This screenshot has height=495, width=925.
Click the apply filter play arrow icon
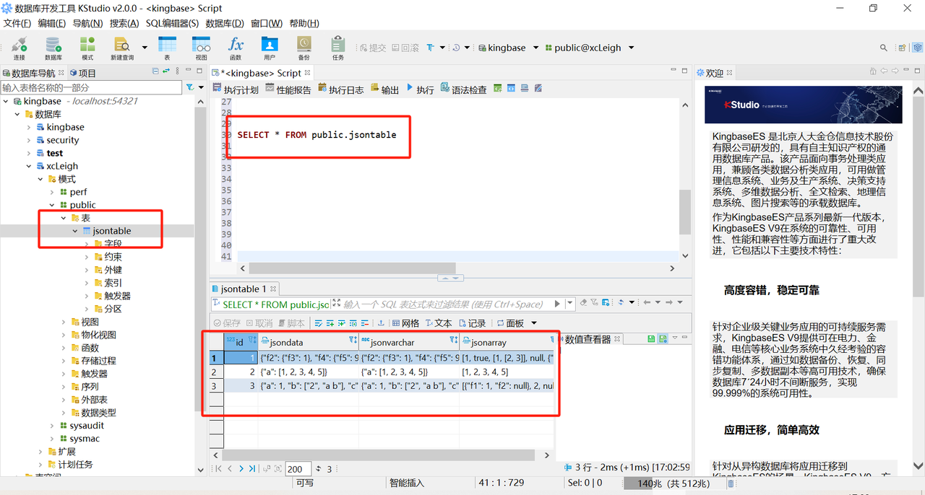point(557,304)
